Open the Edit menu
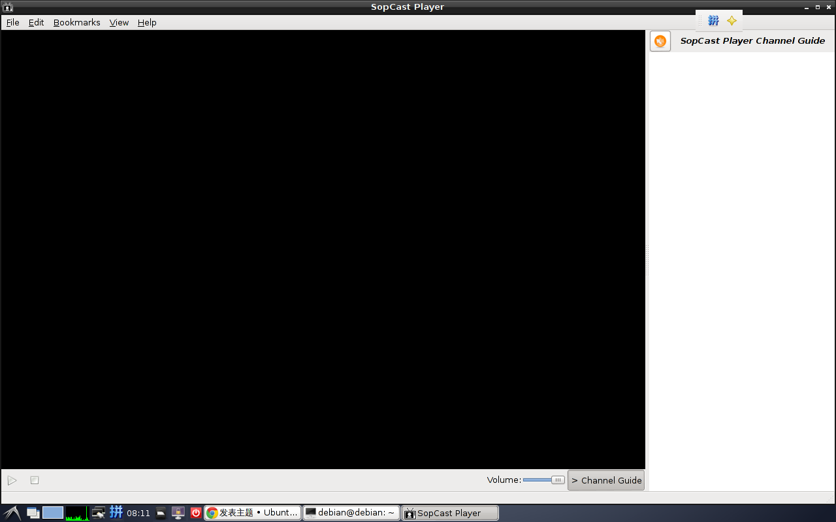The height and width of the screenshot is (522, 836). 36,22
